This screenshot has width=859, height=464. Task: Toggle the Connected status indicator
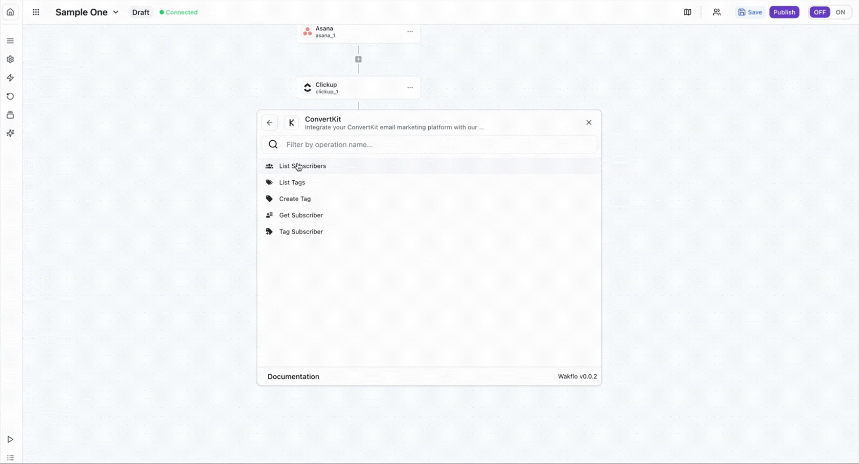click(x=178, y=12)
